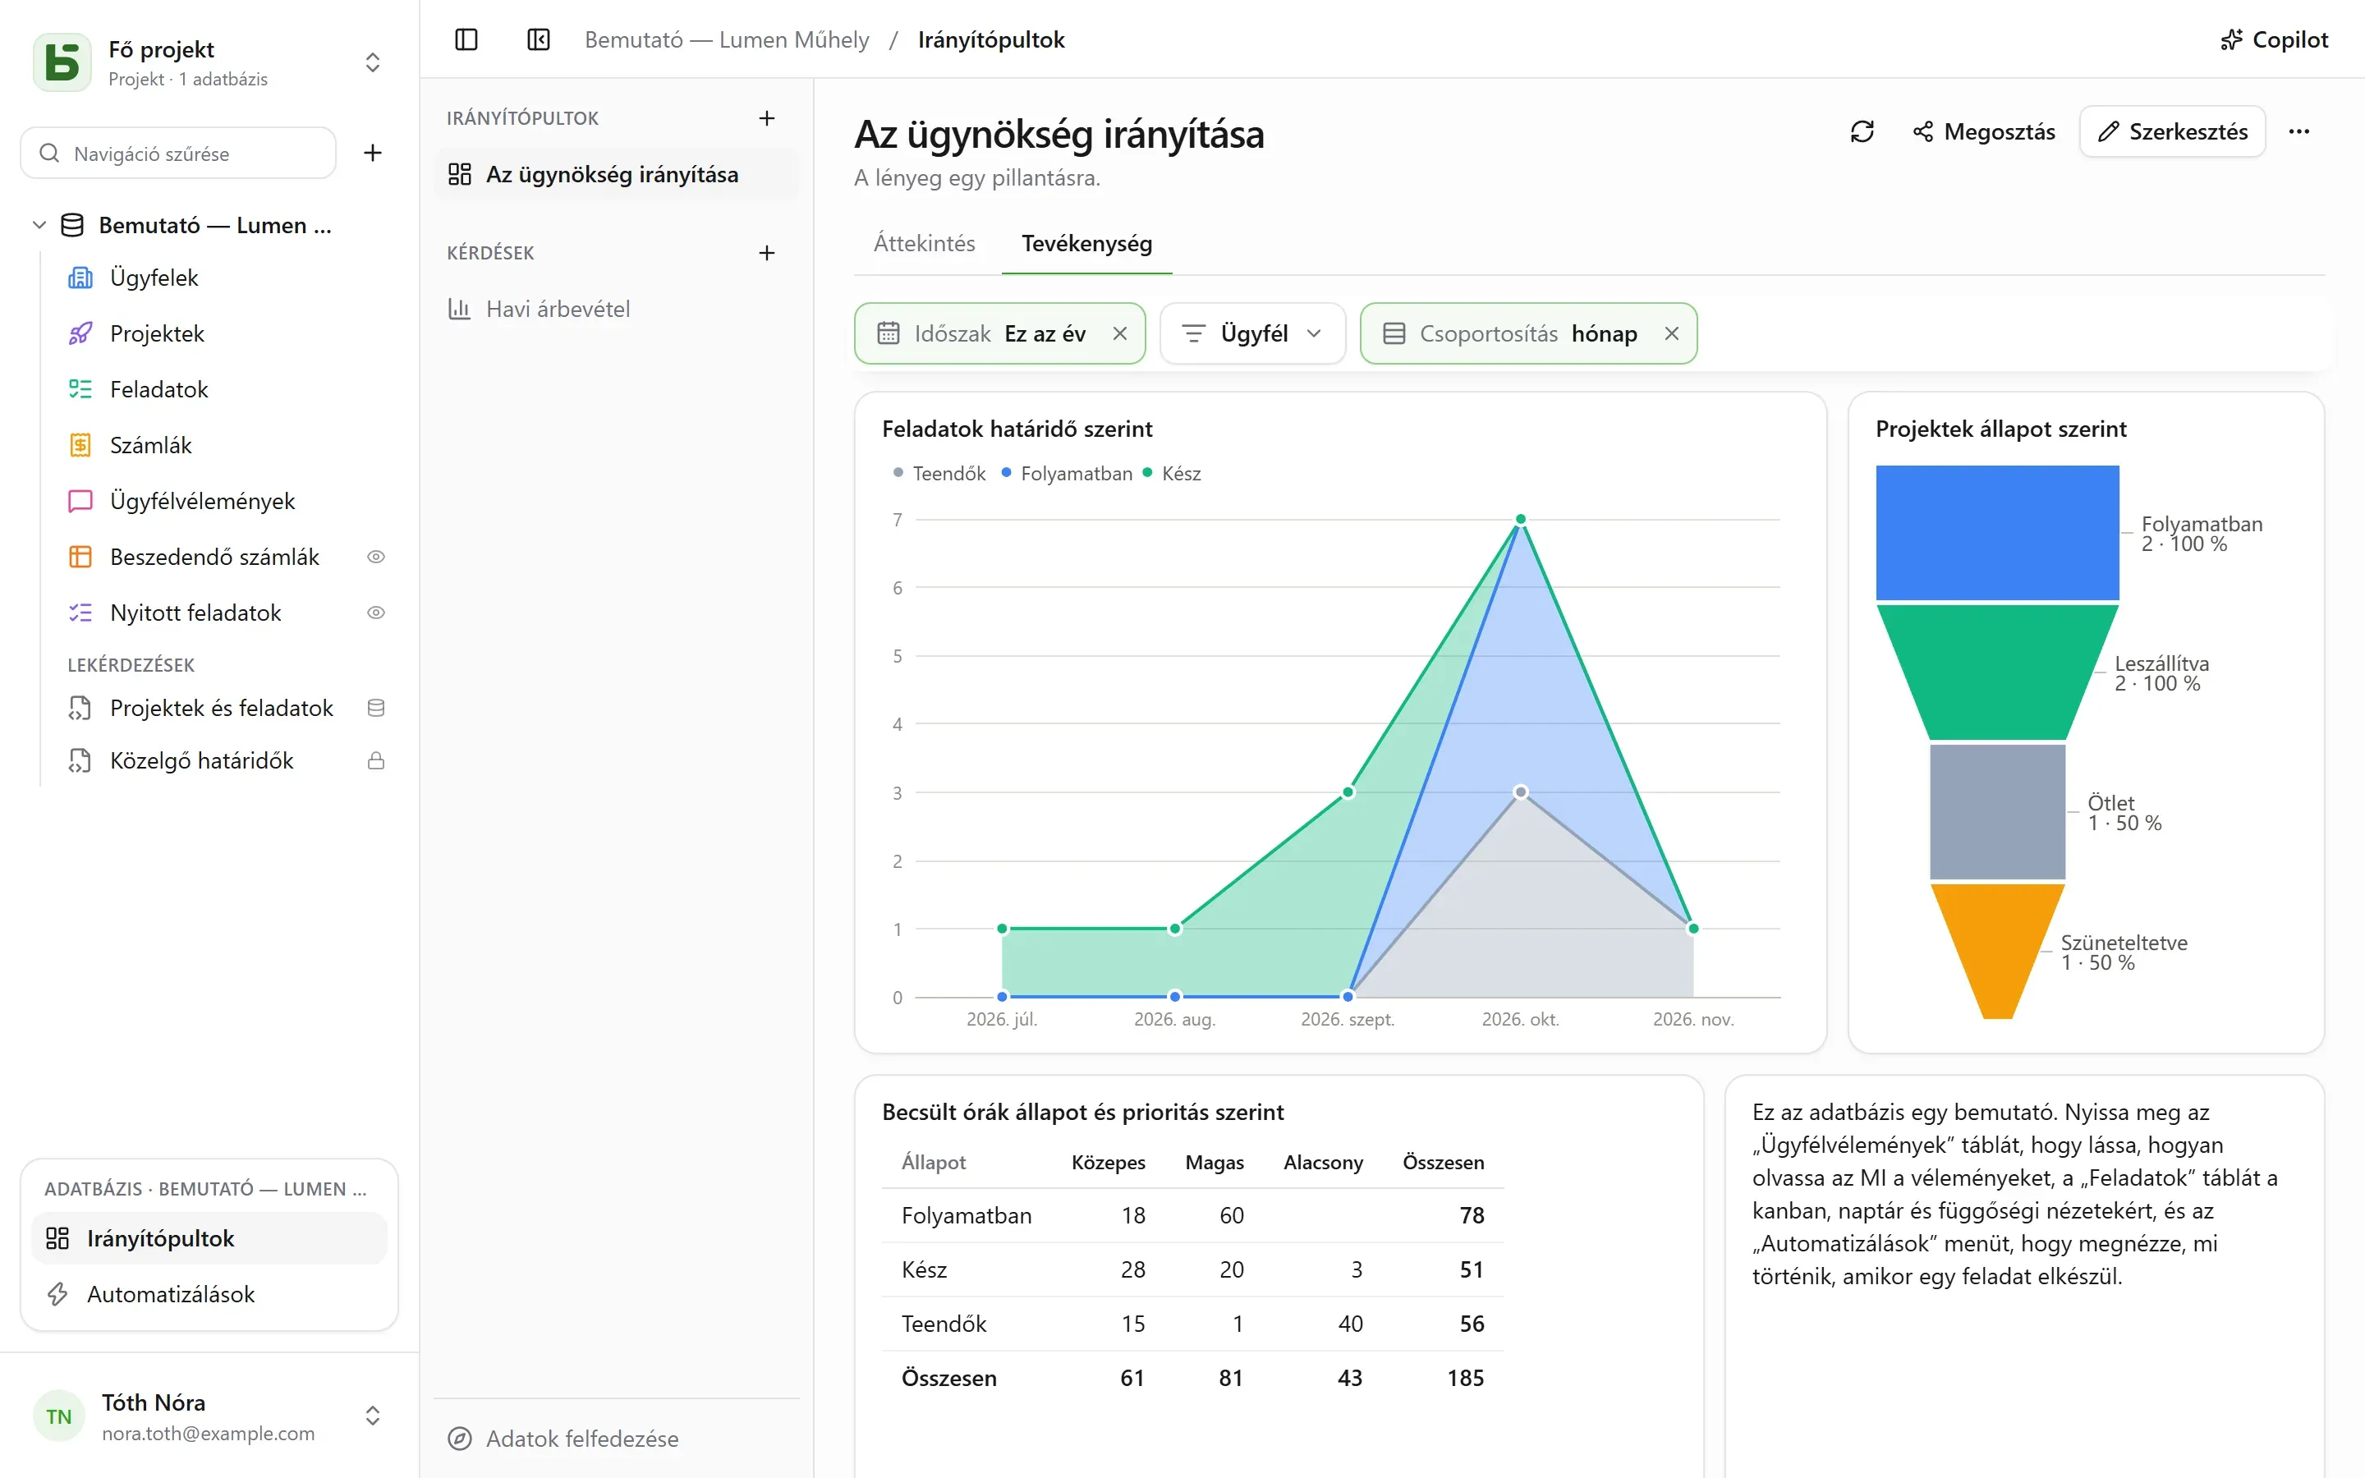
Task: Click the Megosztás button
Action: 1984,132
